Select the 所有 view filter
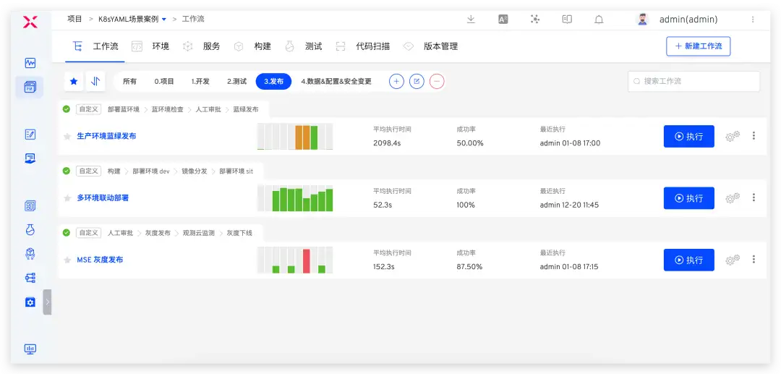The width and height of the screenshot is (781, 374). [129, 81]
